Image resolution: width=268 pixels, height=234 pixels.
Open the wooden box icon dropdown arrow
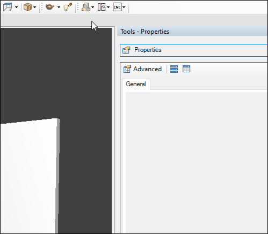(35, 7)
